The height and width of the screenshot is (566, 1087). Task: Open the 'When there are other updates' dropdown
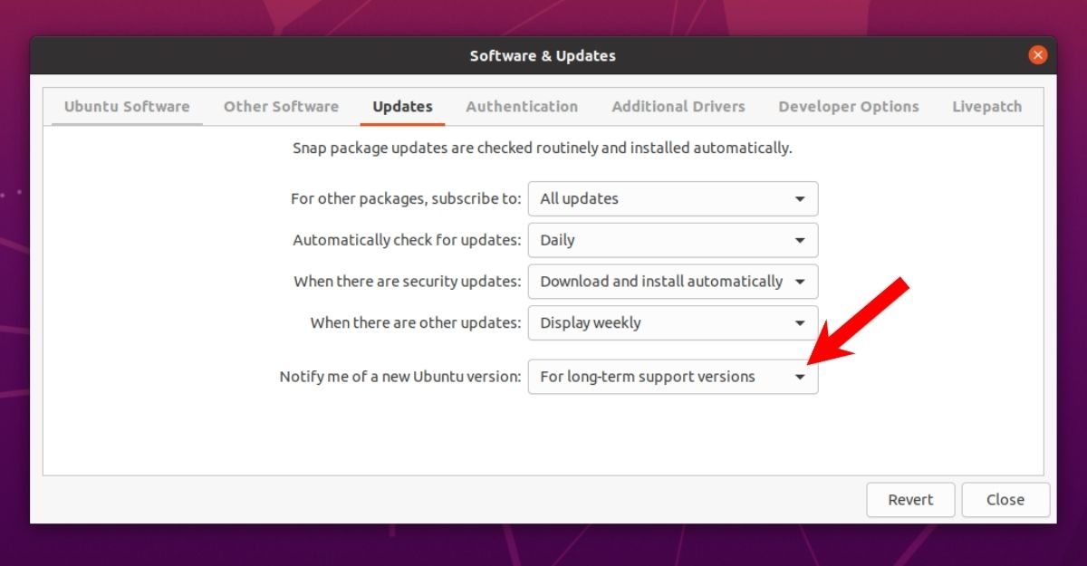click(x=673, y=322)
